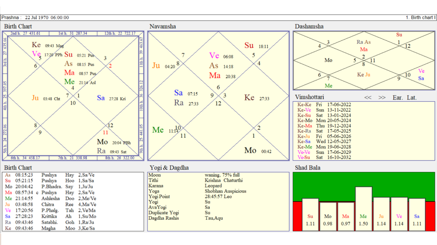Image resolution: width=437 pixels, height=245 pixels.
Task: Select Moon (Mo) in the Navamsha chart
Action: (250, 150)
